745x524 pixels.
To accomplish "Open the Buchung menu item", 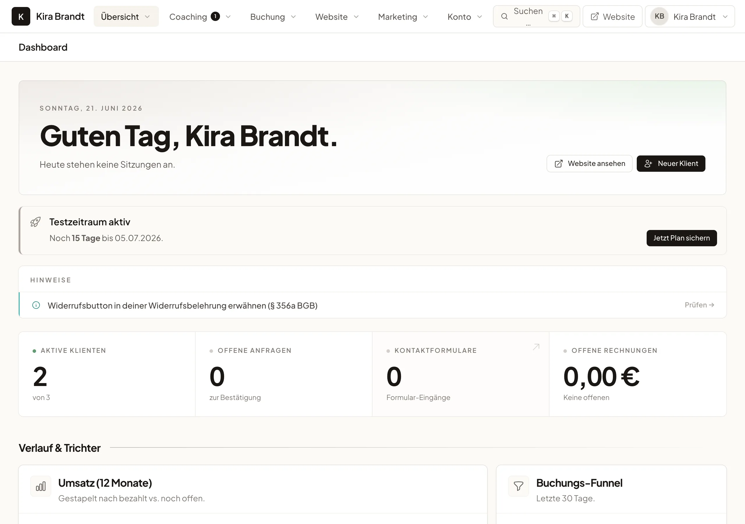I will point(273,16).
